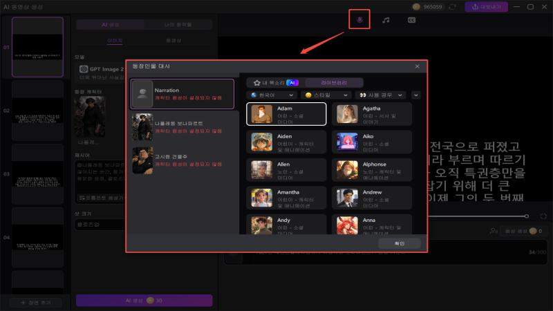Open the voice/microphone panel icon in top toolbar
The height and width of the screenshot is (311, 553).
pos(359,20)
